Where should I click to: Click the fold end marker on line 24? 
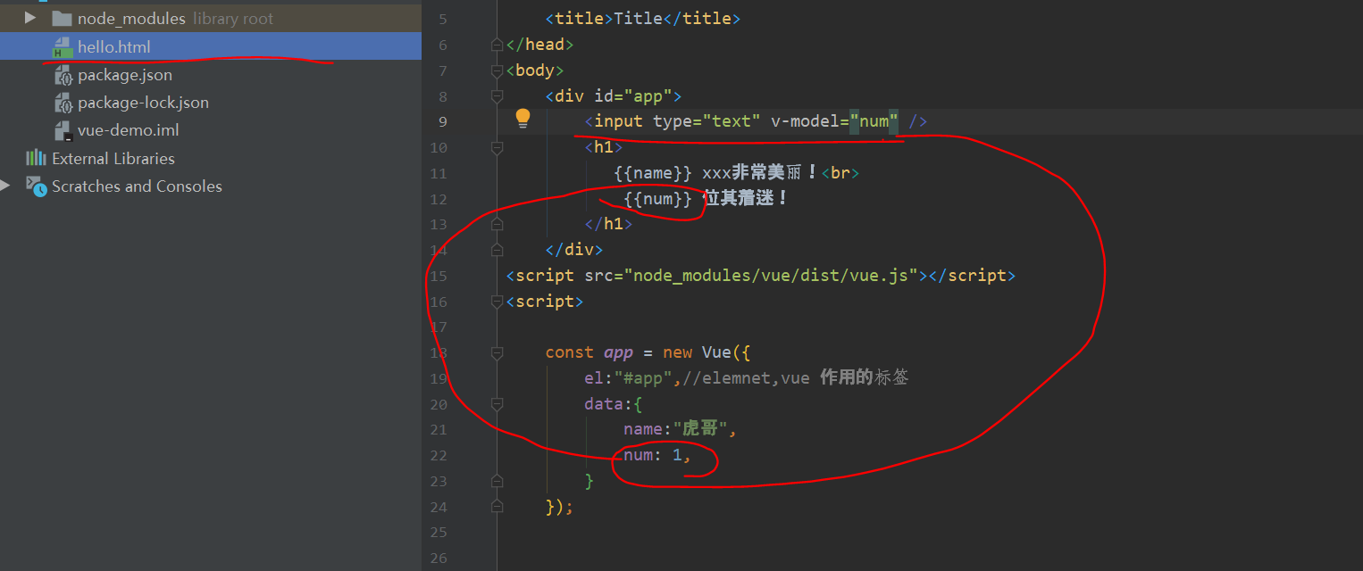(498, 507)
